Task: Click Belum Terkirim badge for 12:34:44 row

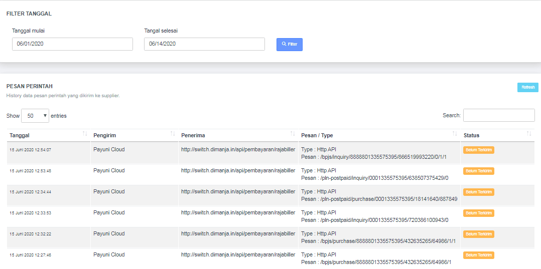Action: 478,192
